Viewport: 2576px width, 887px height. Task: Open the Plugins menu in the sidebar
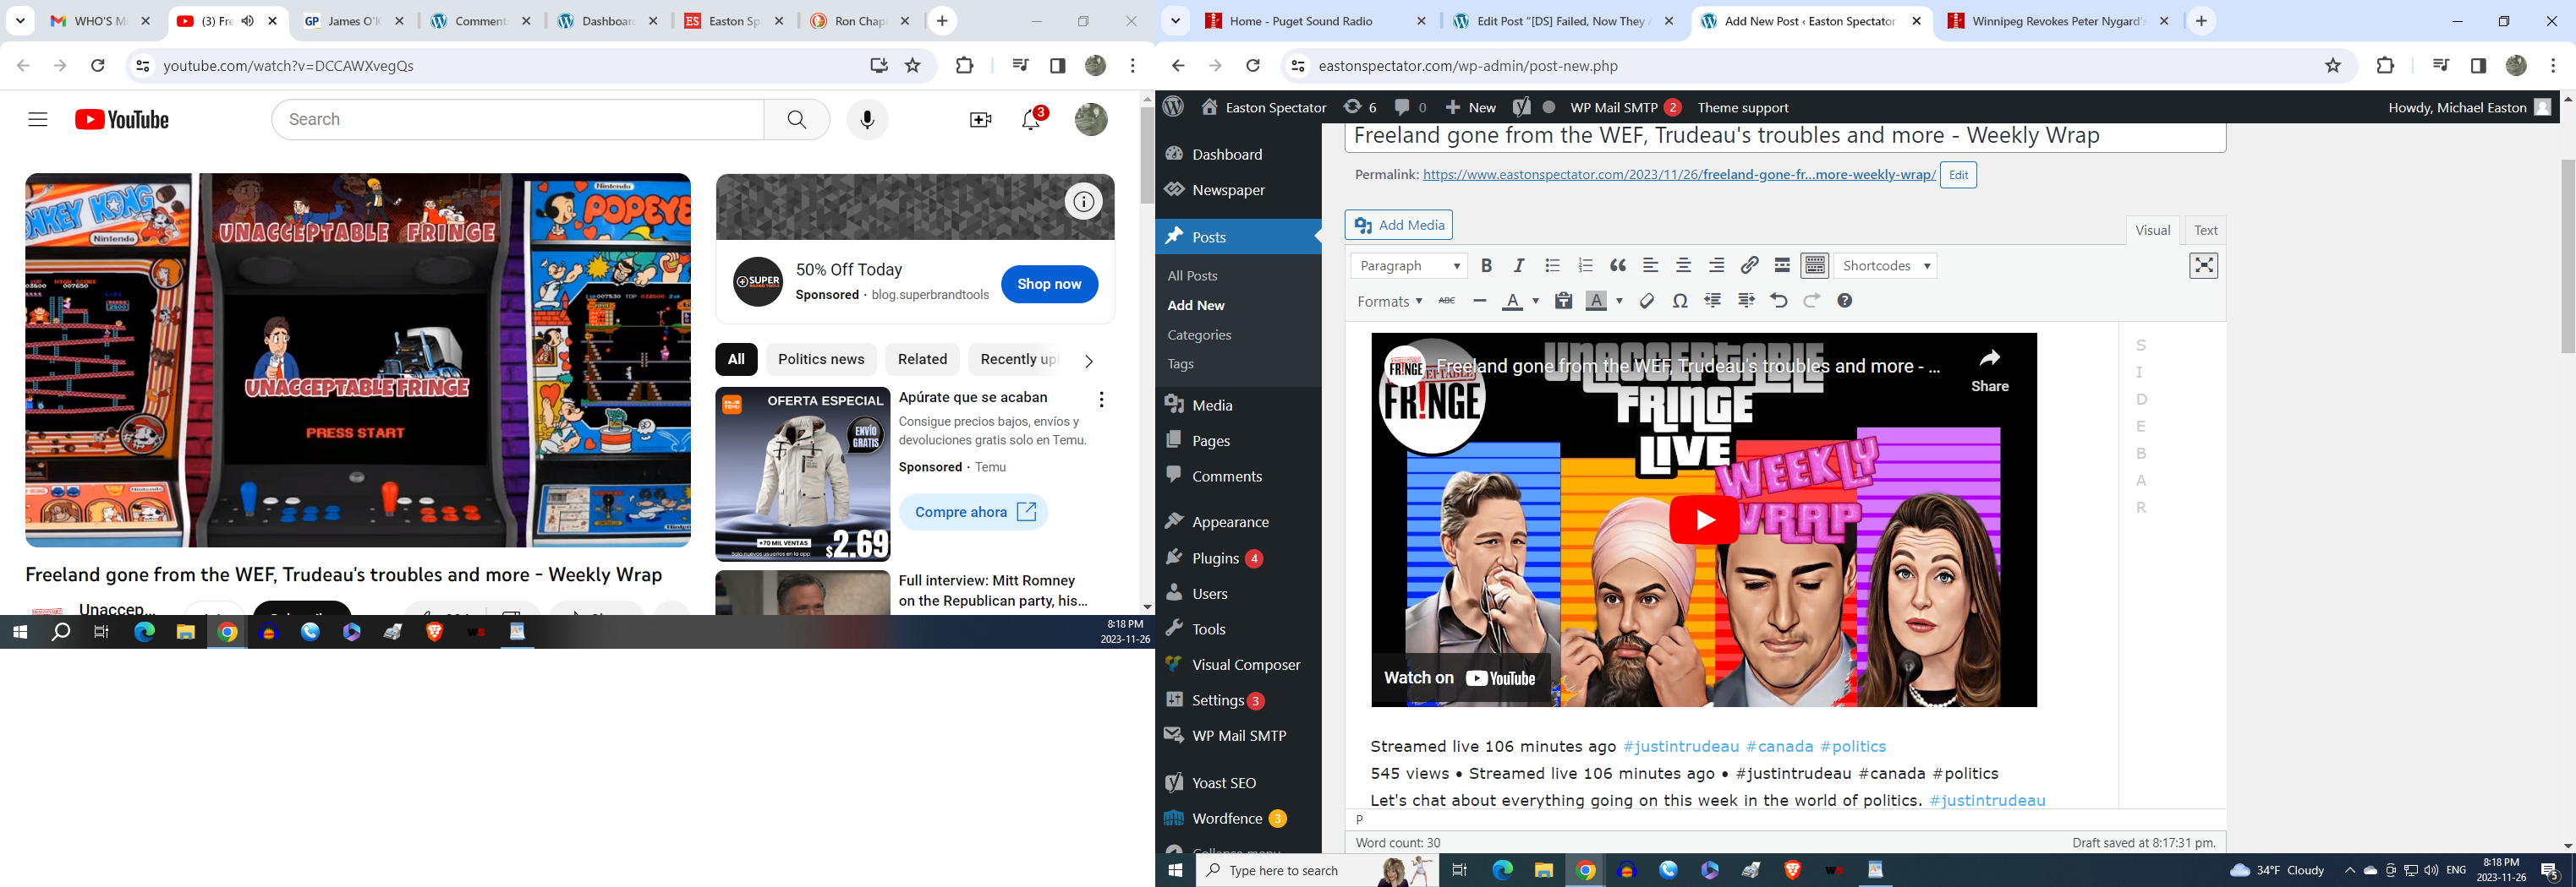[x=1215, y=558]
